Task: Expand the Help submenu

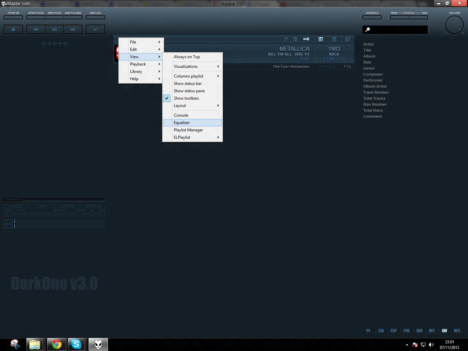Action: pyautogui.click(x=141, y=79)
